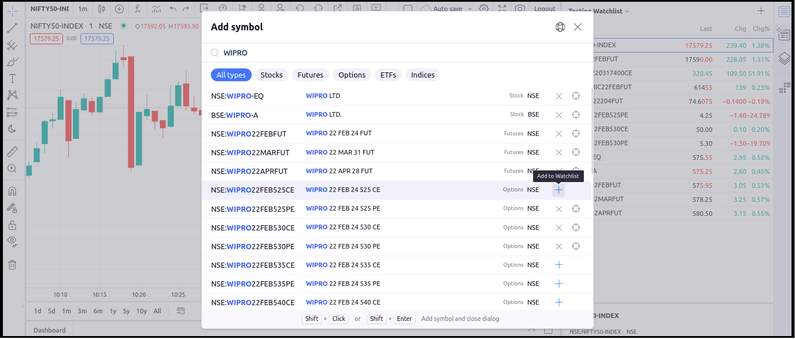Image resolution: width=795 pixels, height=339 pixels.
Task: Open the candlestick chart style selector
Action: 102,9
